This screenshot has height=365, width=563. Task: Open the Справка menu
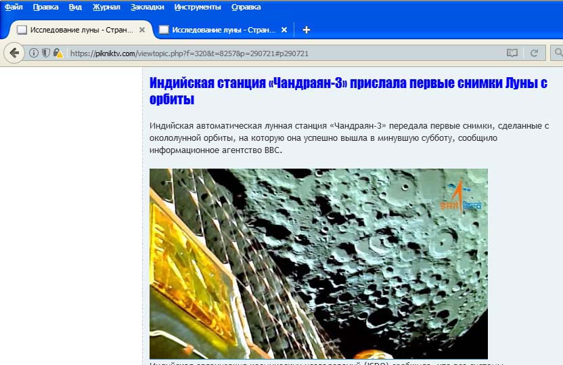point(246,7)
